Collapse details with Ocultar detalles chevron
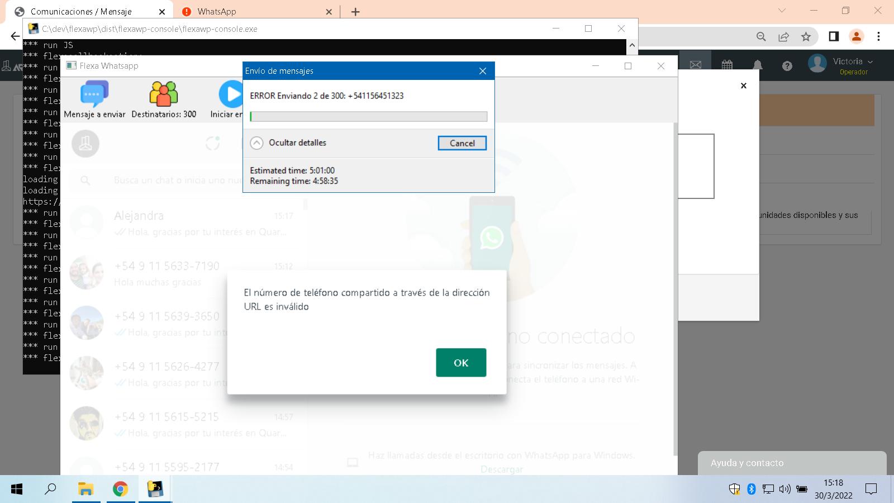Screen dimensions: 894x503 pyautogui.click(x=256, y=143)
